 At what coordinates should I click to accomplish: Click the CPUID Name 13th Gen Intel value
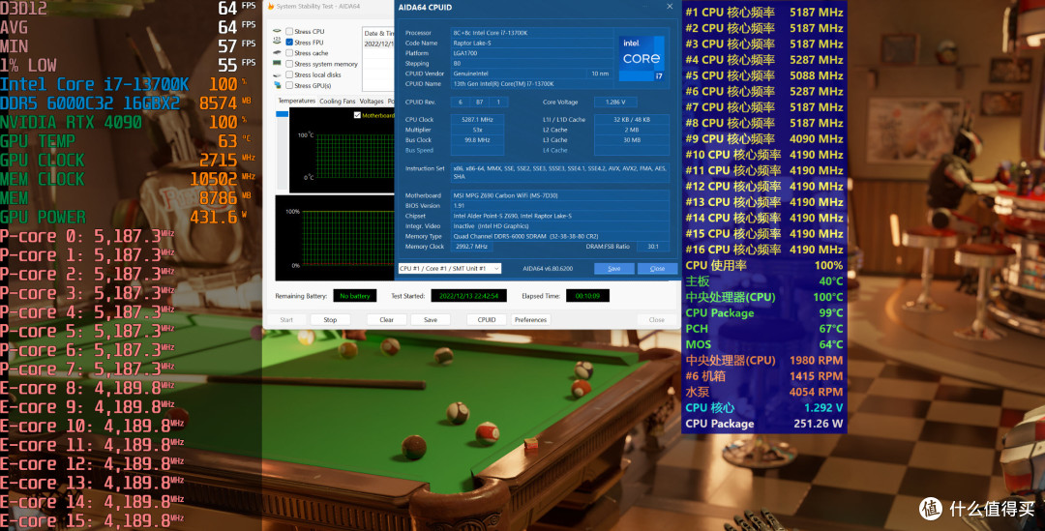[533, 84]
